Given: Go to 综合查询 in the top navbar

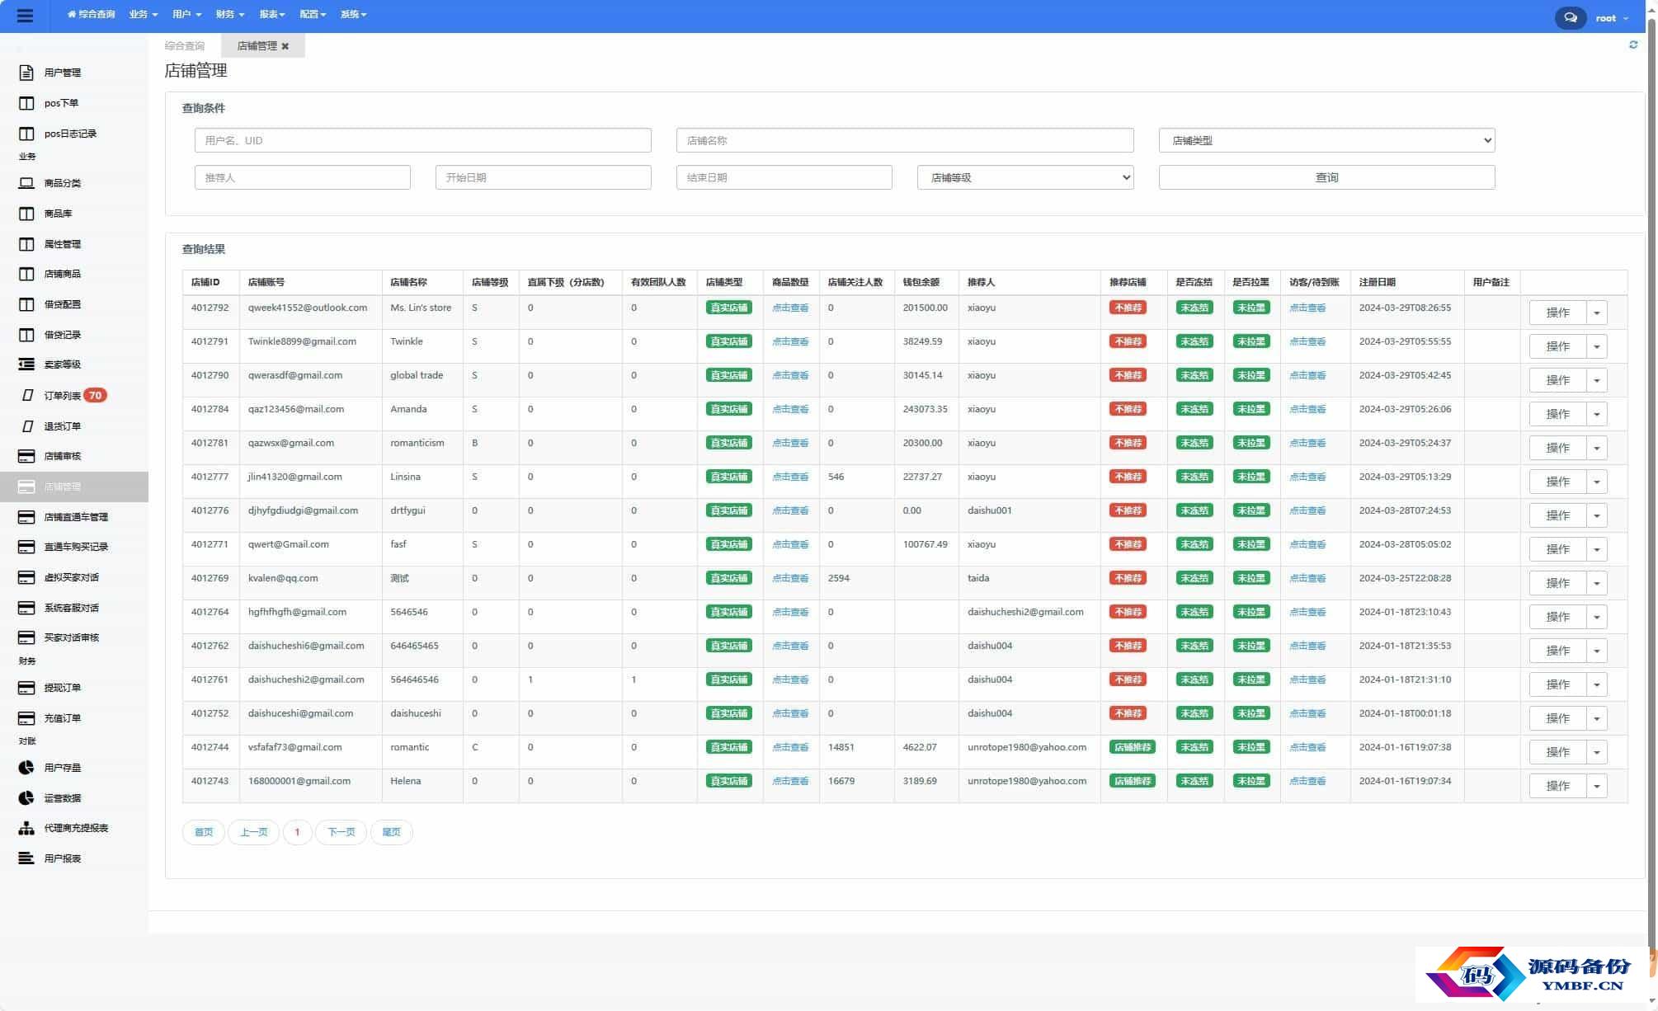Looking at the screenshot, I should coord(91,14).
